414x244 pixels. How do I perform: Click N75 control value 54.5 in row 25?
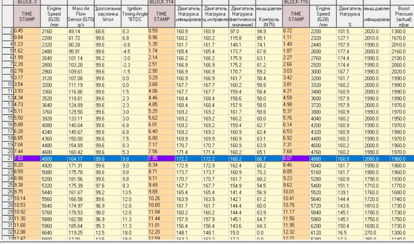point(269,185)
